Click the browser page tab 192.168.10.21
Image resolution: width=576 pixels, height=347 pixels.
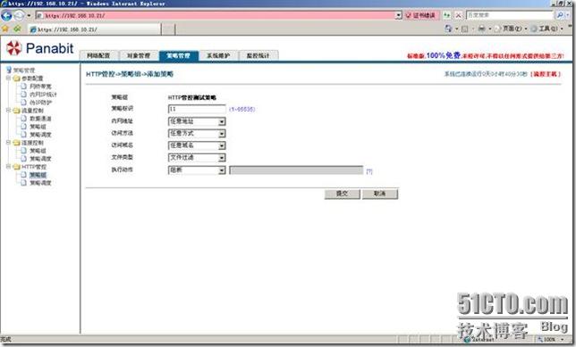coord(95,29)
